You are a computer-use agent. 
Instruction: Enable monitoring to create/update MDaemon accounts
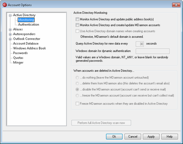[x=77, y=25]
